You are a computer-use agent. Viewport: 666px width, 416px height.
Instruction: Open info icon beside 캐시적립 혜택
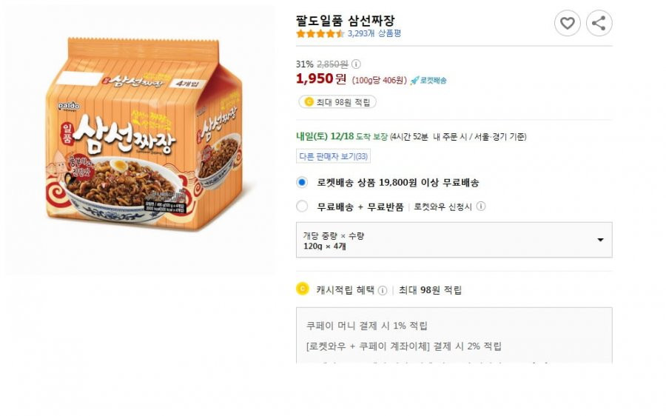(x=383, y=291)
